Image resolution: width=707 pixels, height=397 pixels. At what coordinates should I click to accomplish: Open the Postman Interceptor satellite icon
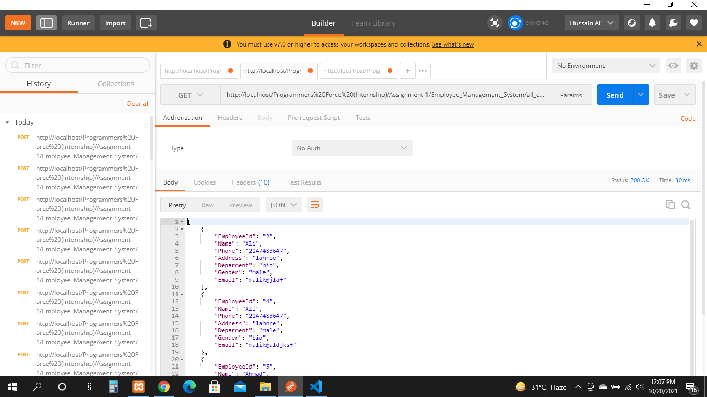tap(494, 23)
